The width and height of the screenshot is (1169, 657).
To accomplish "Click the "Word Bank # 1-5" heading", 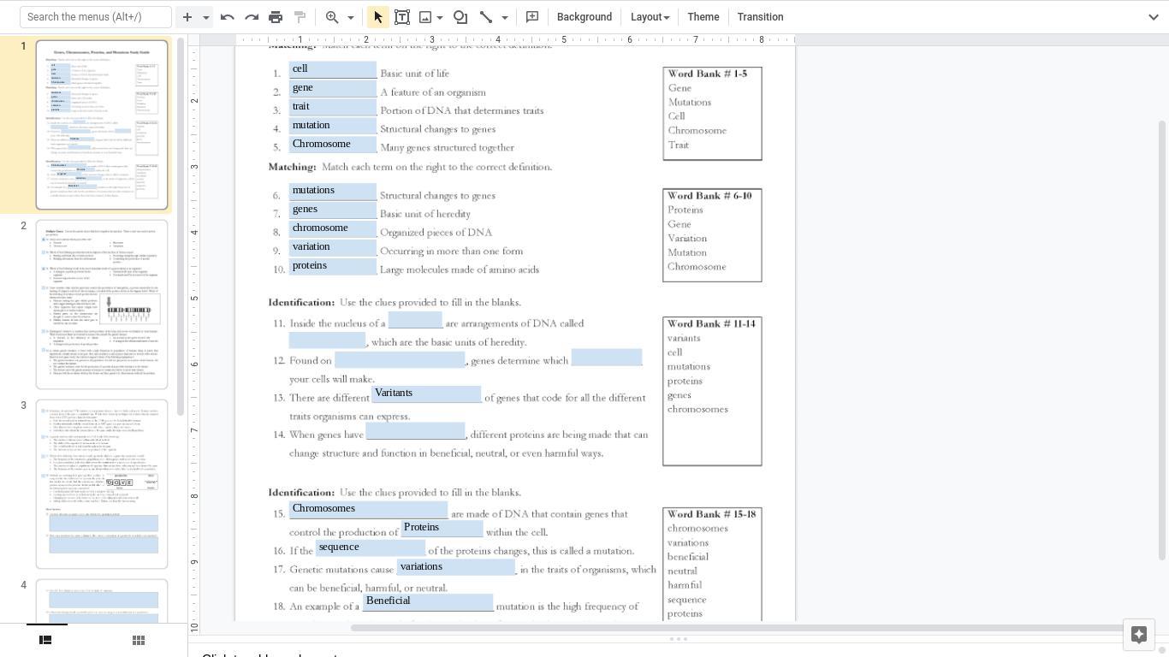I will 708,74.
